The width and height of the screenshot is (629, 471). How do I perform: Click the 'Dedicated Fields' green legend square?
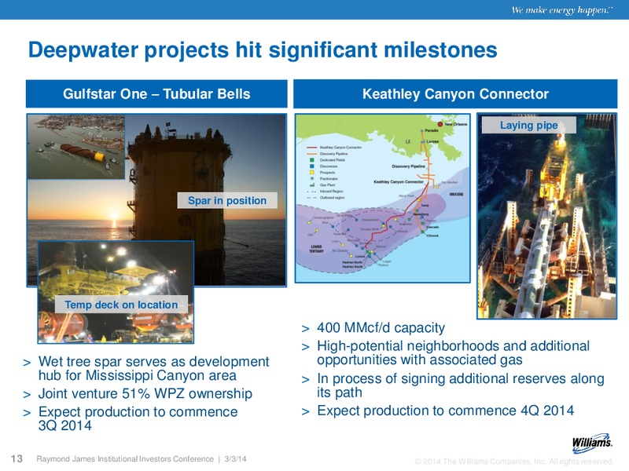coord(311,160)
